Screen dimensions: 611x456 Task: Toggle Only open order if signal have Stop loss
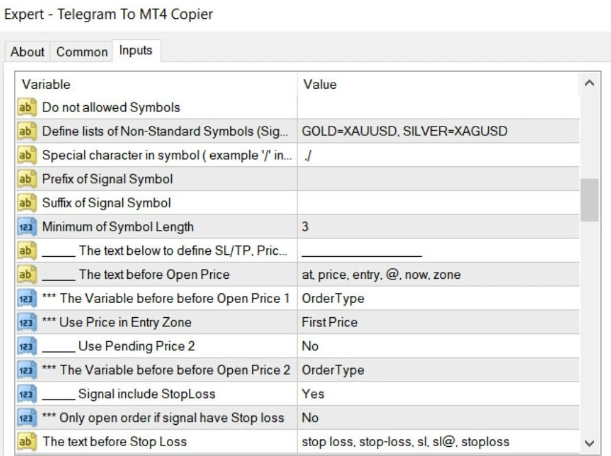[x=438, y=418]
